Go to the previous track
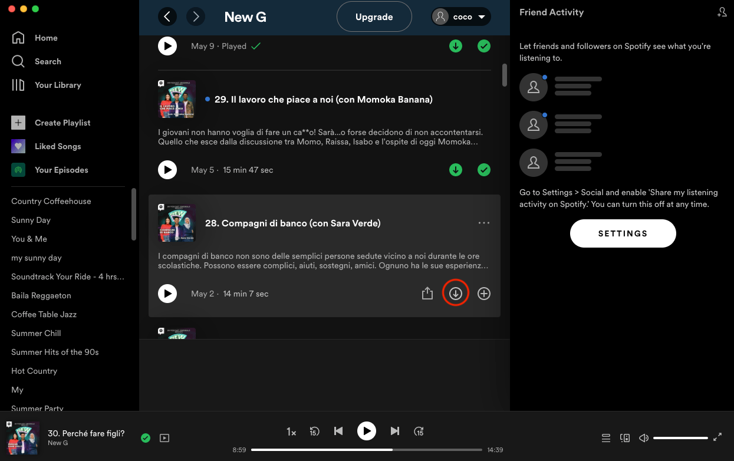 338,432
